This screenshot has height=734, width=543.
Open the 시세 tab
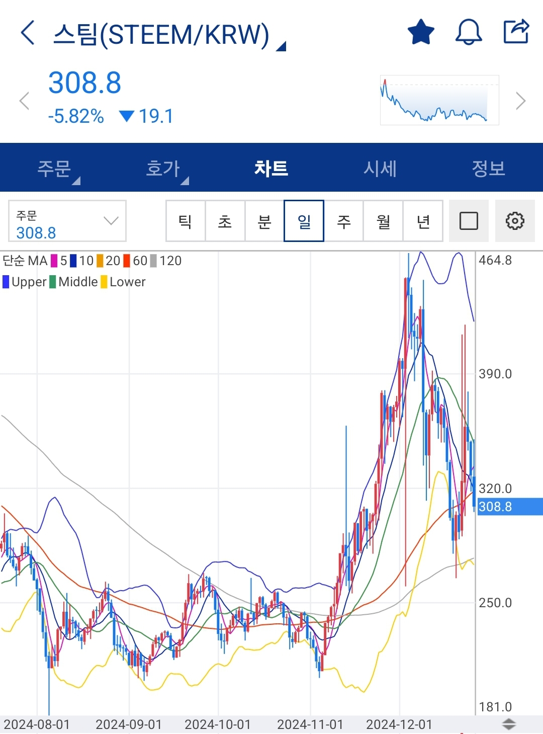[x=380, y=168]
